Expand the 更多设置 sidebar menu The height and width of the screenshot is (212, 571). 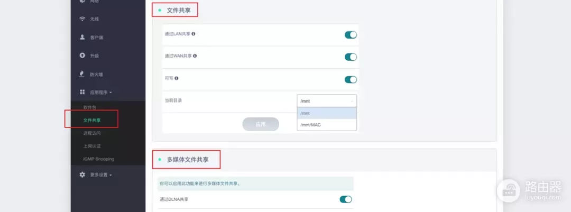pyautogui.click(x=100, y=175)
